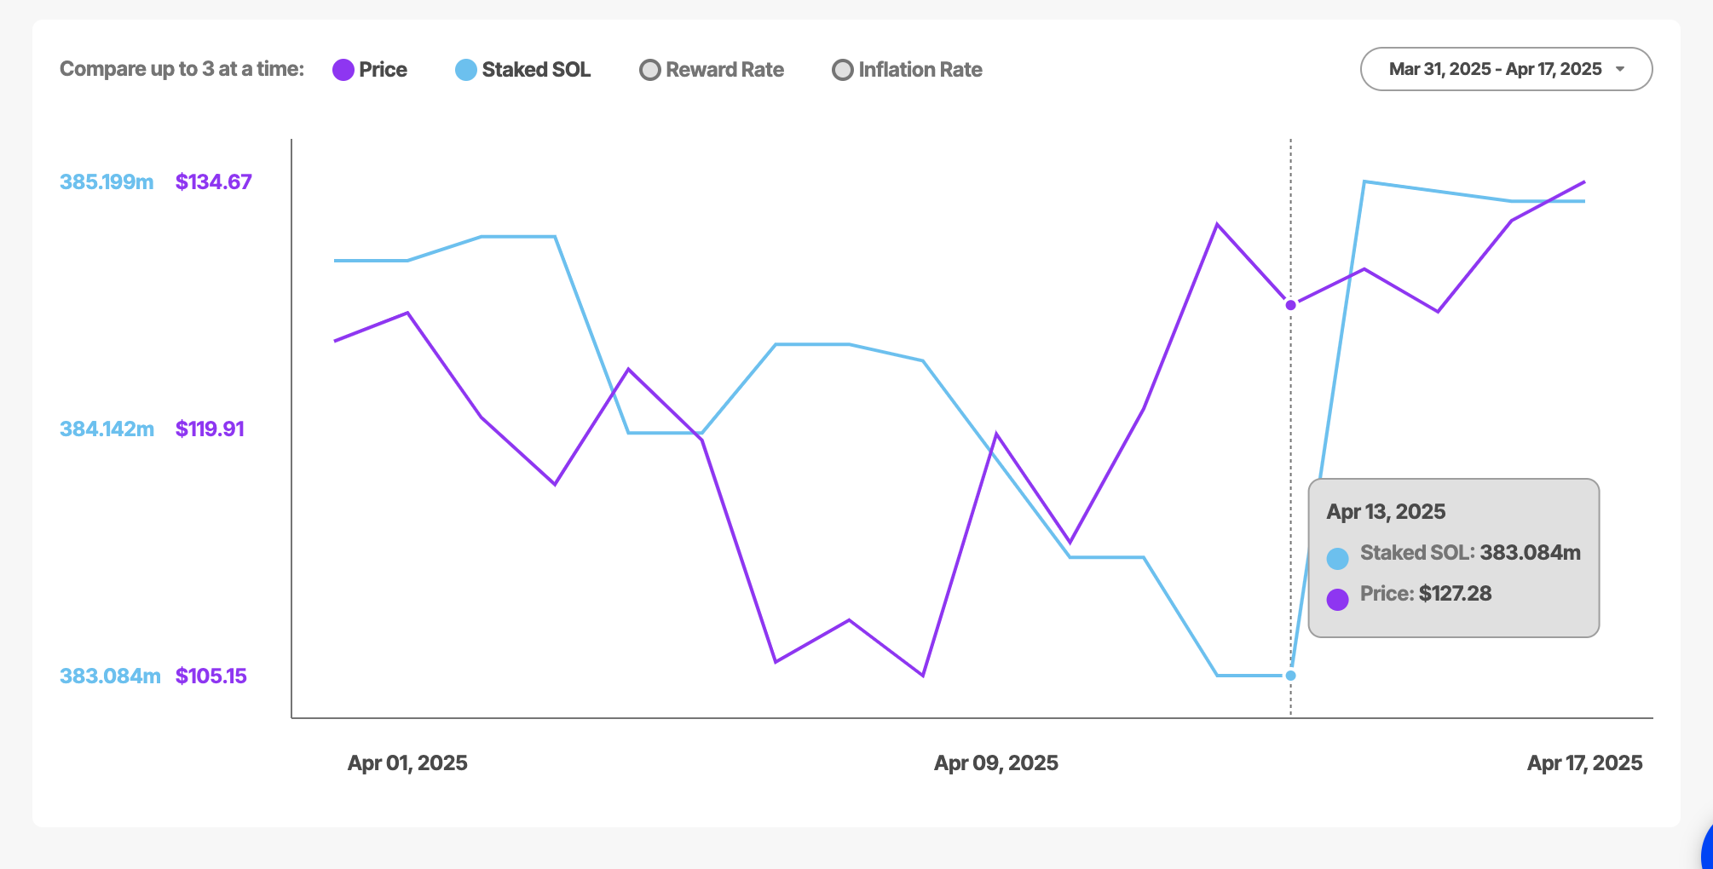Image resolution: width=1713 pixels, height=869 pixels.
Task: Click the Reward Rate legend label
Action: tap(724, 70)
